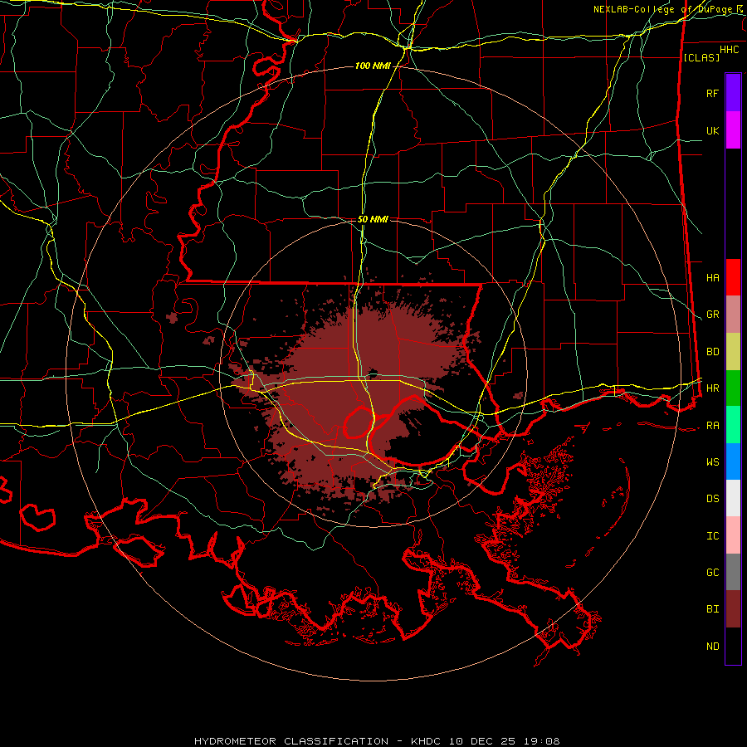Image resolution: width=747 pixels, height=747 pixels.
Task: Click the HR green legend color swatch
Action: [x=733, y=388]
